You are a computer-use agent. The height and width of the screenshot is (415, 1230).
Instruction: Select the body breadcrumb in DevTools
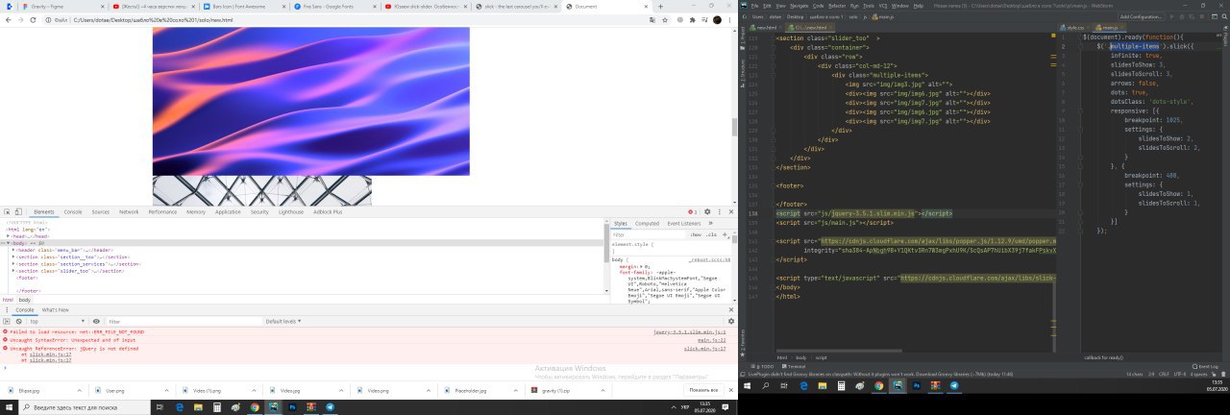25,300
